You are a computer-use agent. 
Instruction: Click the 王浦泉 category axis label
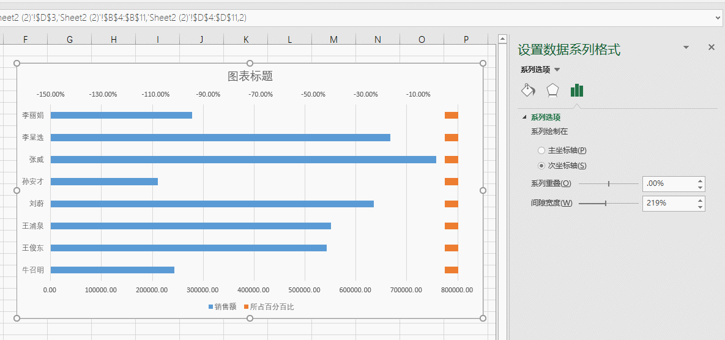tap(33, 226)
